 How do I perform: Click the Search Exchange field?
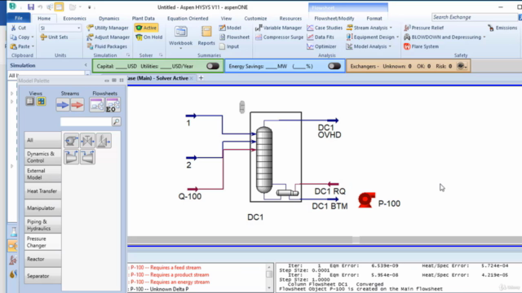click(474, 17)
